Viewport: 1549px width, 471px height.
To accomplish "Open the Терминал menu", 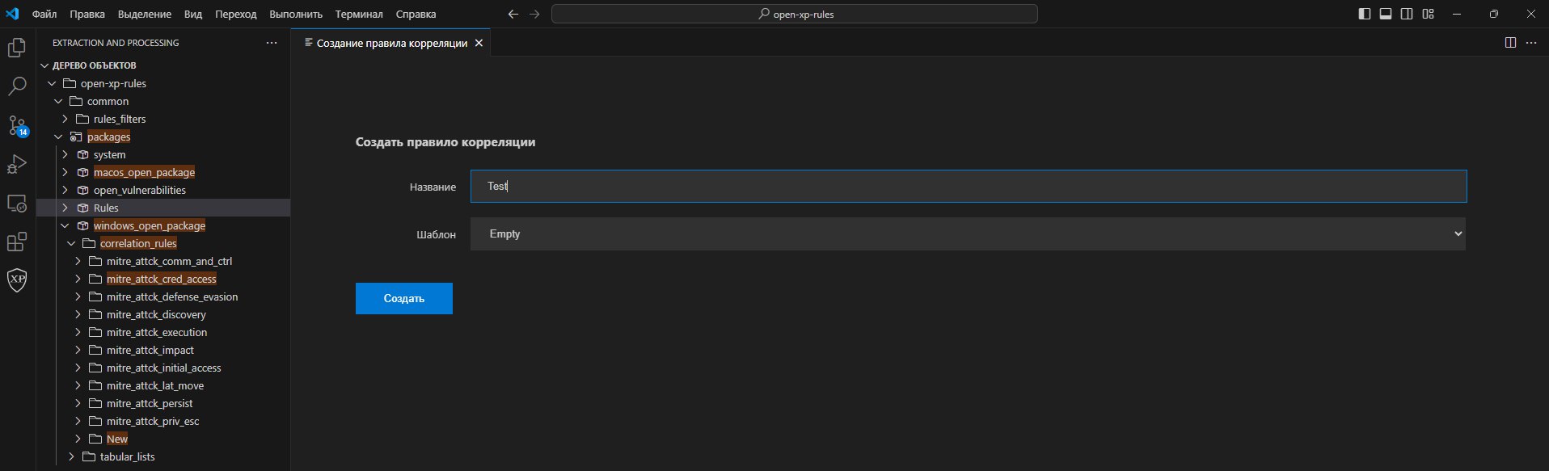I will click(x=359, y=14).
